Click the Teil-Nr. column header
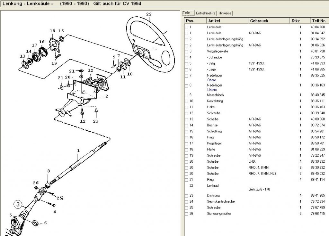The image size is (329, 236). coord(319,21)
